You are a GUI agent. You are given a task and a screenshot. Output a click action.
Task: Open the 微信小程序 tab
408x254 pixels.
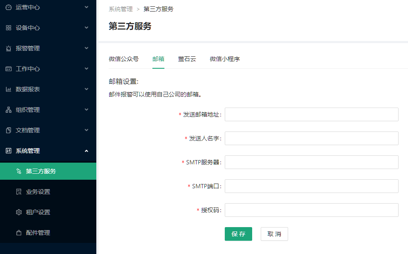(225, 59)
